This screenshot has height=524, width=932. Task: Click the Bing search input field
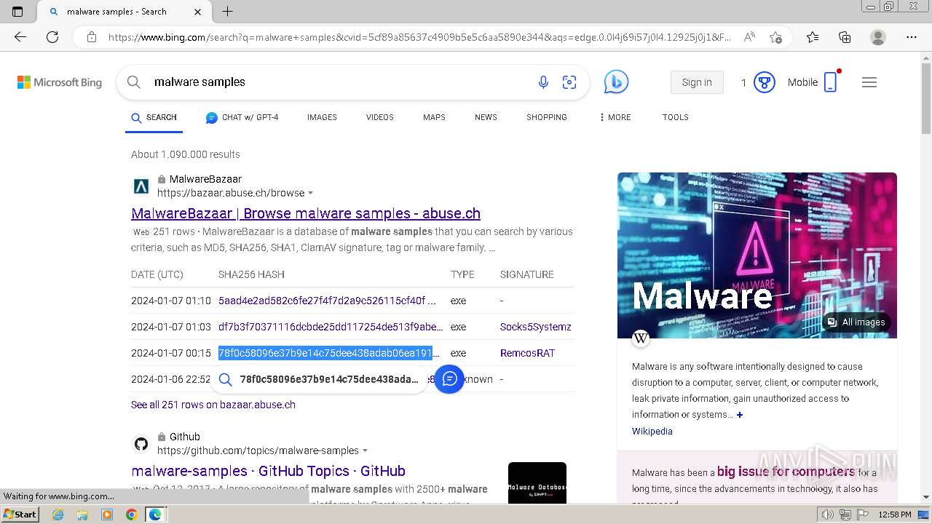click(339, 82)
